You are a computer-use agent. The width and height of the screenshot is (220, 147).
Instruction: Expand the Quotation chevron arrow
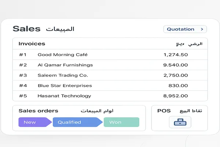[202, 29]
